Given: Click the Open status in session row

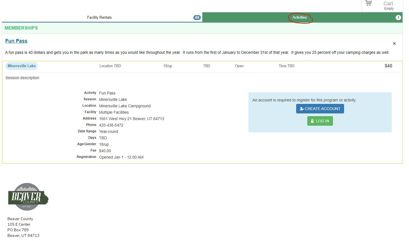Looking at the screenshot, I should [239, 66].
